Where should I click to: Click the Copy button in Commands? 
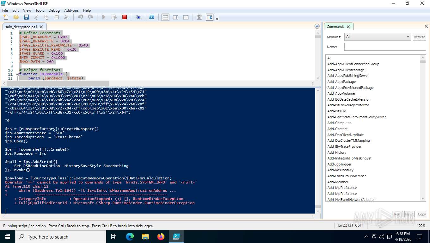pos(422,214)
